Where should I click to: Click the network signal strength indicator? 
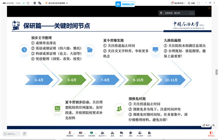click(x=24, y=3)
